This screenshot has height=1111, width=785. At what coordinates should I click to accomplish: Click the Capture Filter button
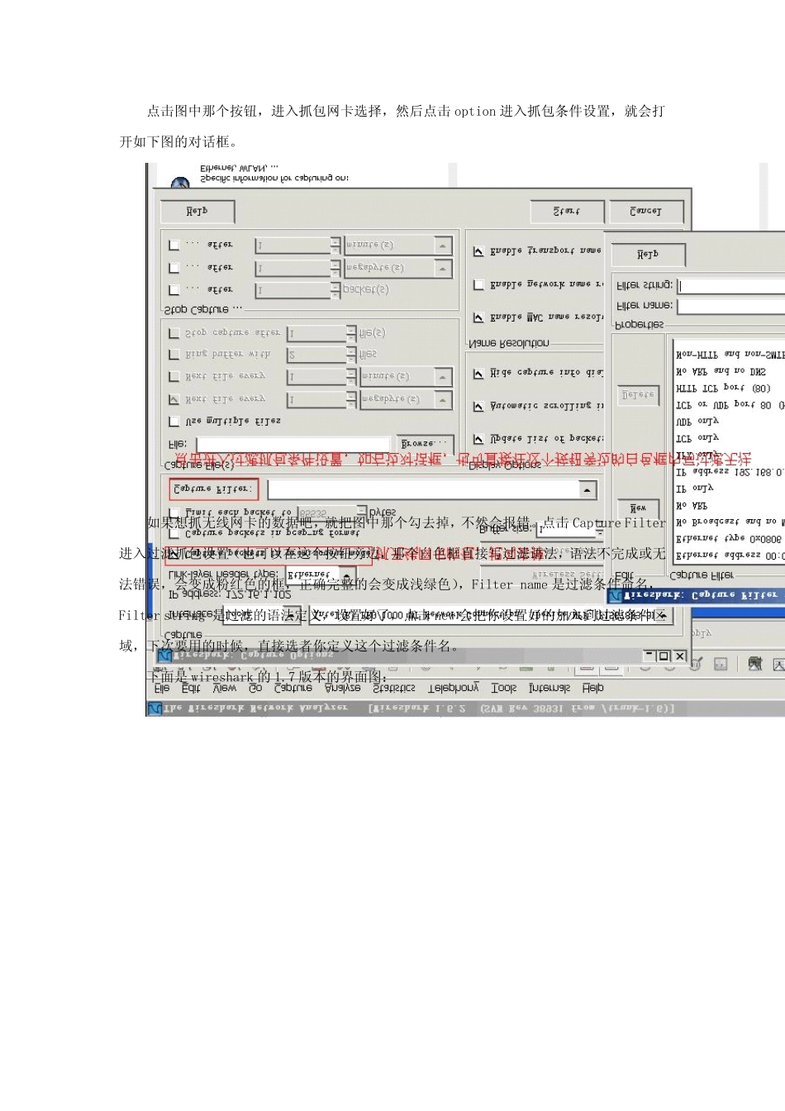(x=214, y=489)
